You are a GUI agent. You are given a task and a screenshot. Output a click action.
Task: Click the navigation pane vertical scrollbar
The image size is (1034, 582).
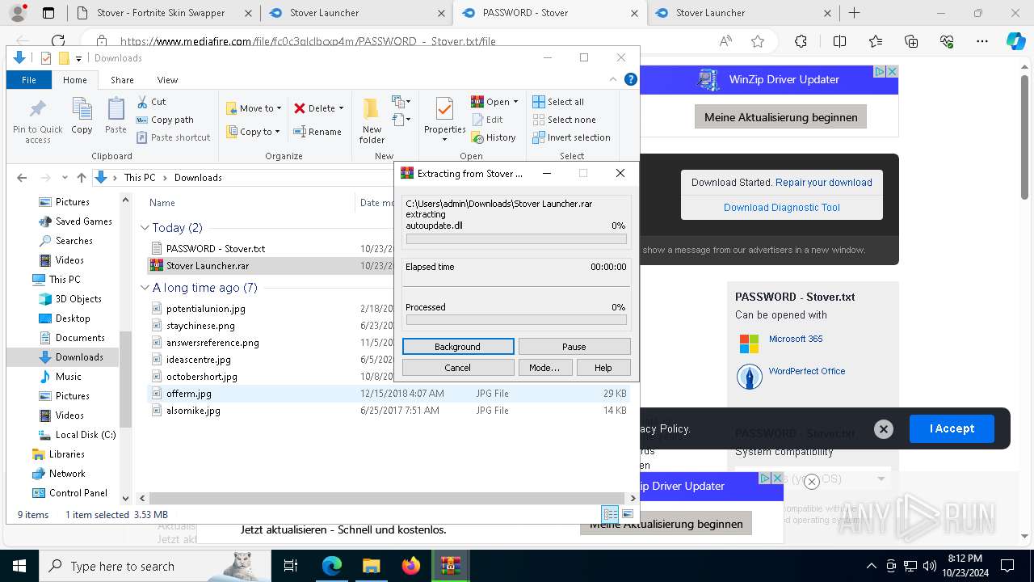tap(125, 380)
